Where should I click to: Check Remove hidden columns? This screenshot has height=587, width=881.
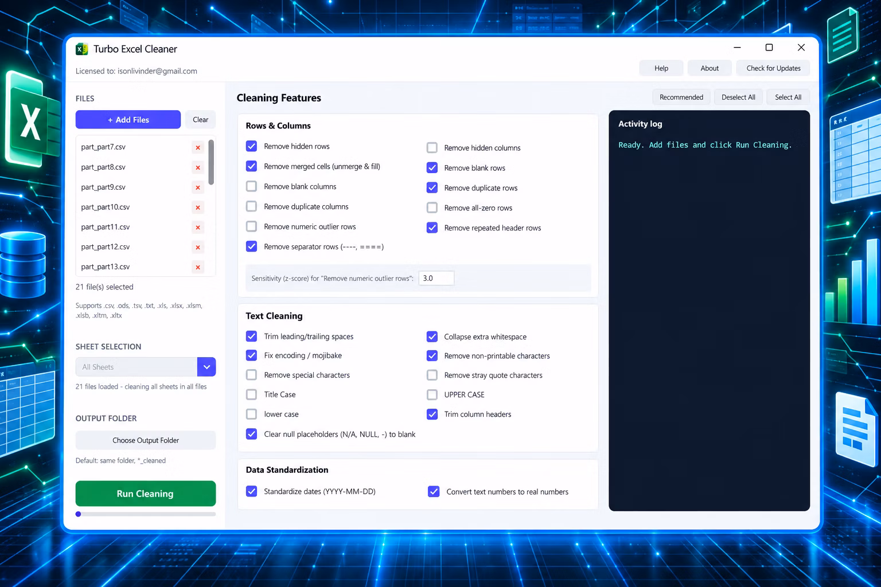pyautogui.click(x=432, y=148)
